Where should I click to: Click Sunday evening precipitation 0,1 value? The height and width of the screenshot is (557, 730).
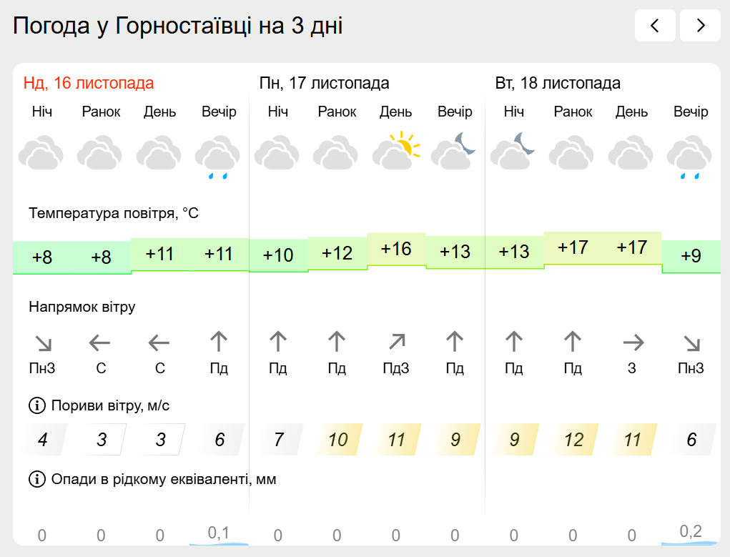(x=218, y=533)
